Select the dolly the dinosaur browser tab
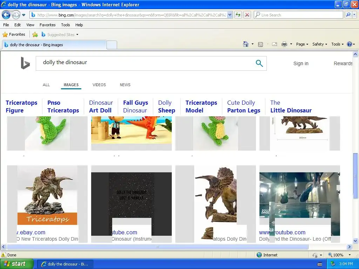Viewport: 359px width, 269px height. 54,45
